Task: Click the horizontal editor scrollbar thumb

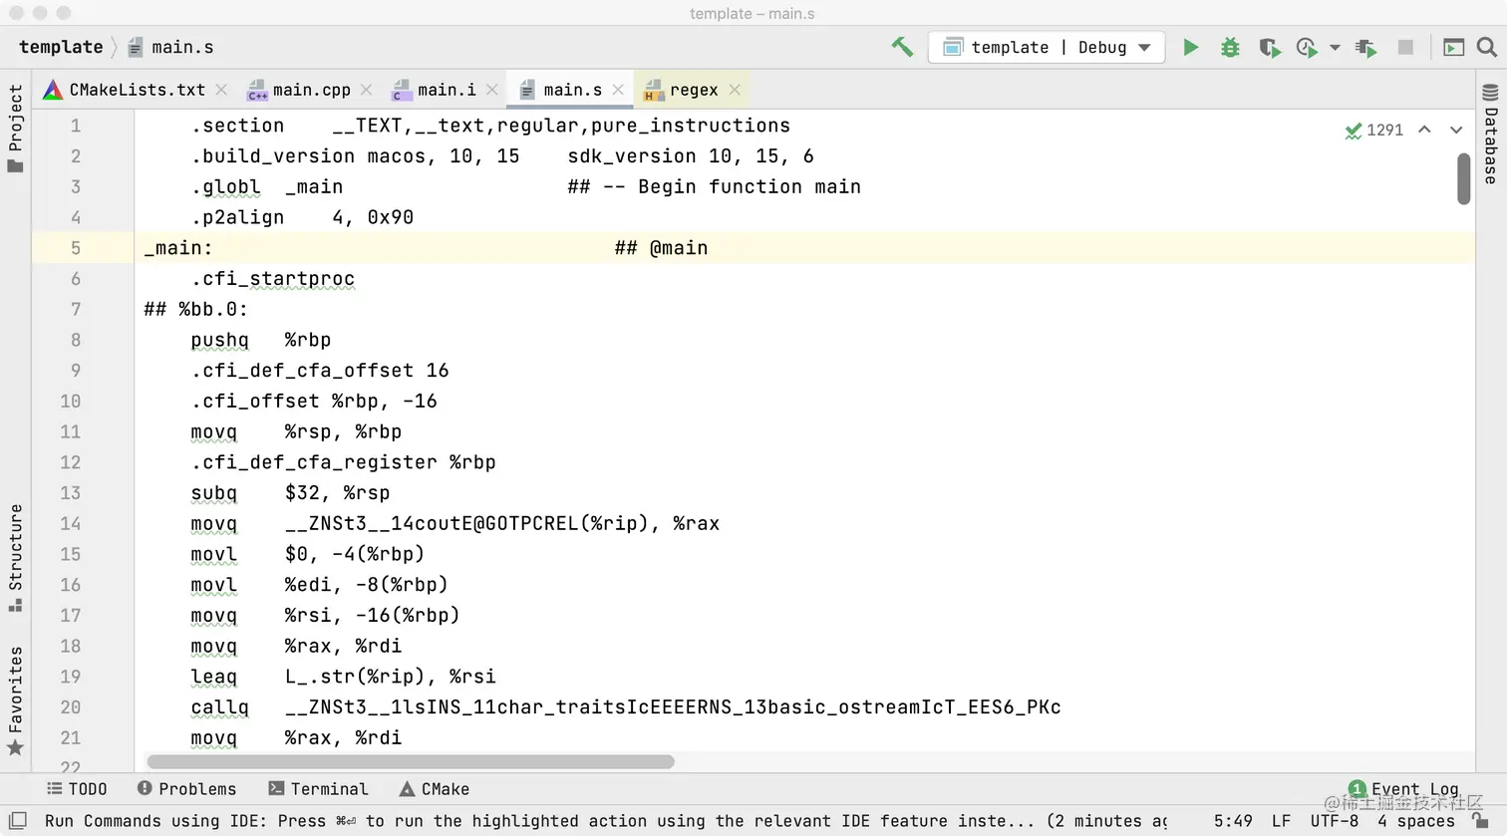Action: tap(411, 762)
